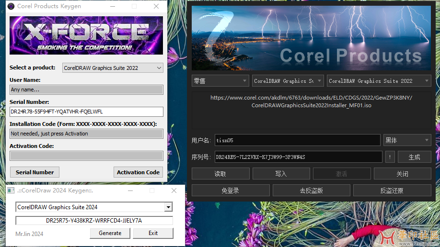Click the Installation Code input field
This screenshot has height=247, width=440.
pos(86,134)
